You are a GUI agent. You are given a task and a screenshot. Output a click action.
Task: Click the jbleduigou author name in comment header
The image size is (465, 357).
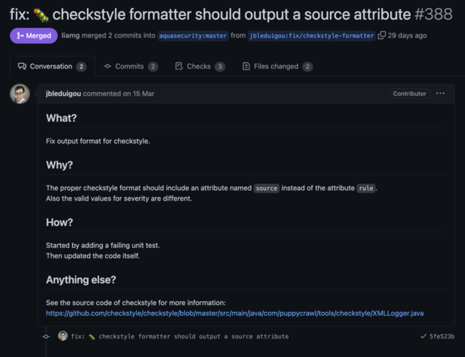point(63,94)
